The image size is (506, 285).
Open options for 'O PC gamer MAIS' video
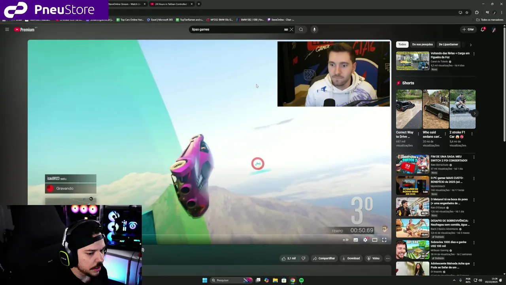tap(474, 179)
